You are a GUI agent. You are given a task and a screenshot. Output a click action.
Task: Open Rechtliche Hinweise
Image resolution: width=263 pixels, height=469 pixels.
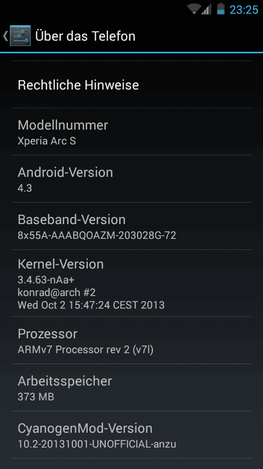click(x=131, y=85)
